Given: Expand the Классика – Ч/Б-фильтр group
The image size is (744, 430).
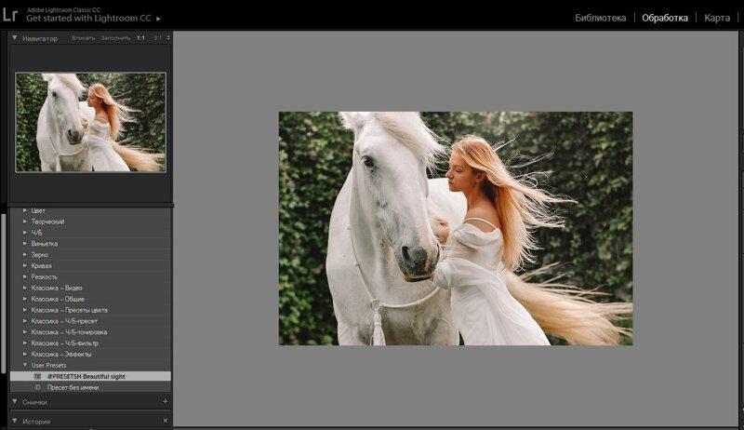Looking at the screenshot, I should [x=25, y=343].
